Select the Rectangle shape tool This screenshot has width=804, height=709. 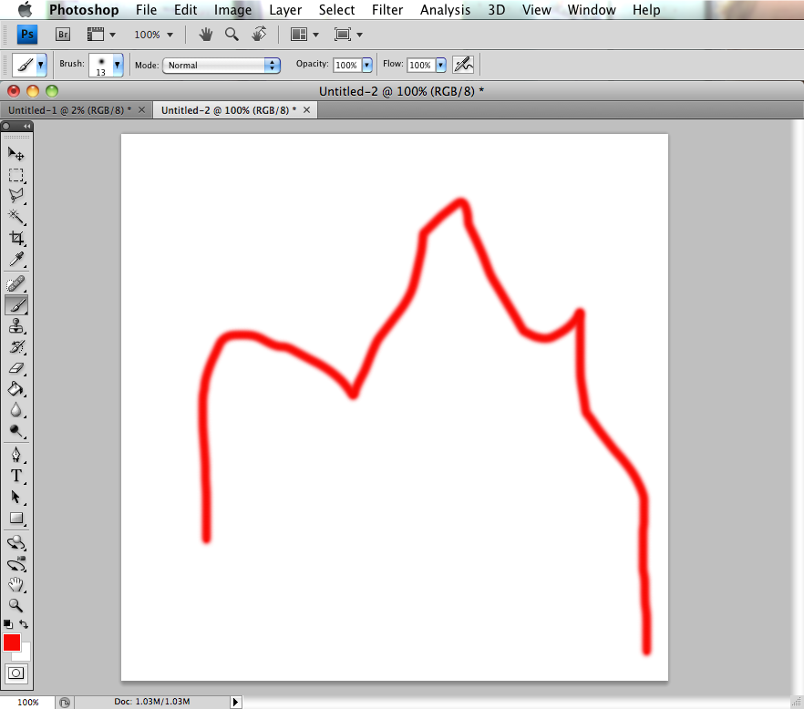point(15,518)
